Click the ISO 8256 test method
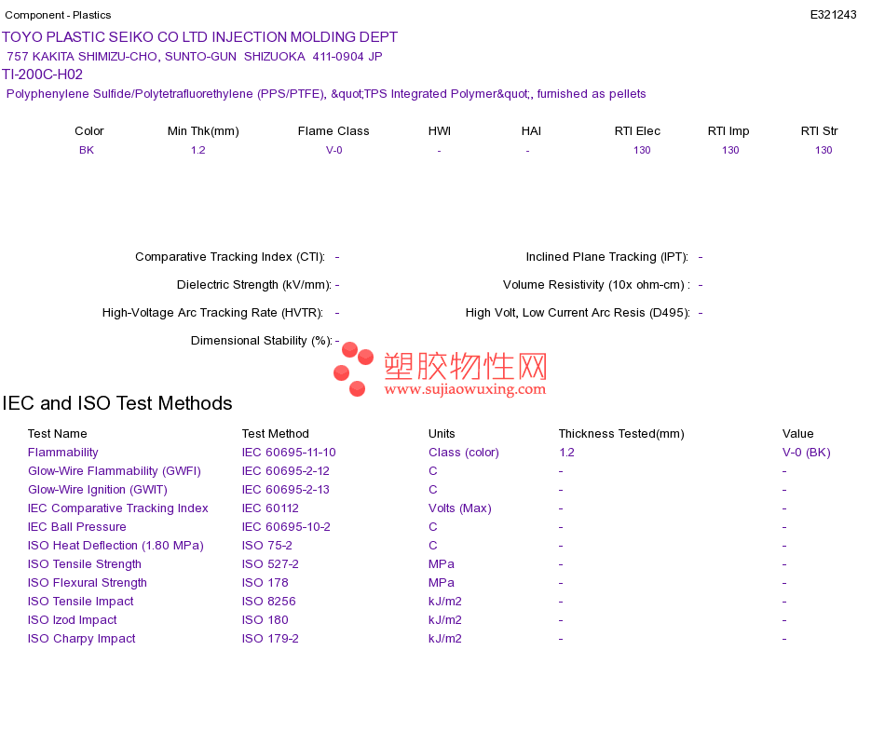The width and height of the screenshot is (885, 745). pos(268,601)
